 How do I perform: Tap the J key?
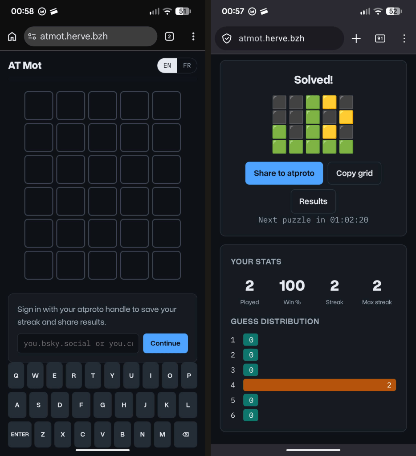pos(145,405)
